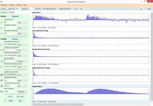Click the Sampling interval value field
The height and width of the screenshot is (106, 153).
coord(10,28)
